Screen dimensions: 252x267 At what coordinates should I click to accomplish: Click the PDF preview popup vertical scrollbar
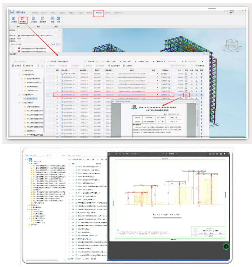[197, 118]
